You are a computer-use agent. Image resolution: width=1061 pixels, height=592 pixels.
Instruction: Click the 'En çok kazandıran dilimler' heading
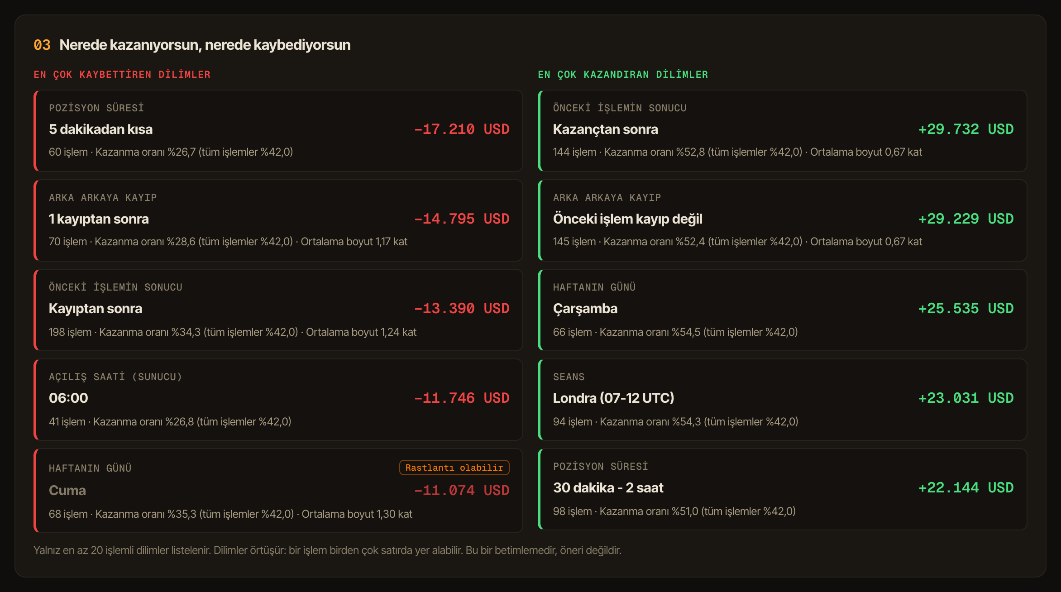[623, 74]
